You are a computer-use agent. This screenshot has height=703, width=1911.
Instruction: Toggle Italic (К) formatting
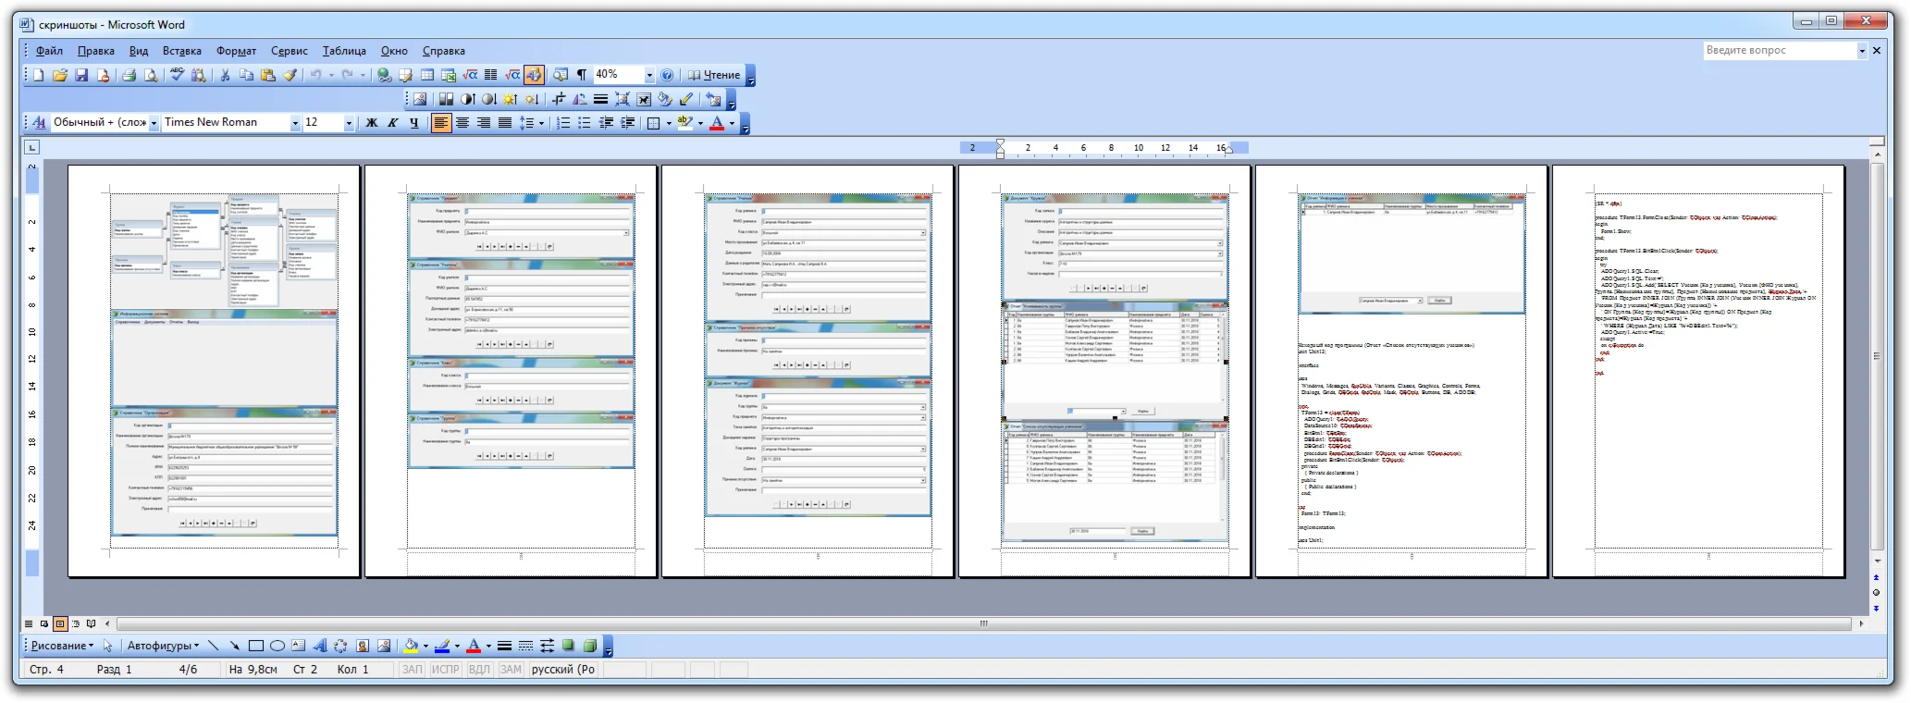tap(393, 122)
